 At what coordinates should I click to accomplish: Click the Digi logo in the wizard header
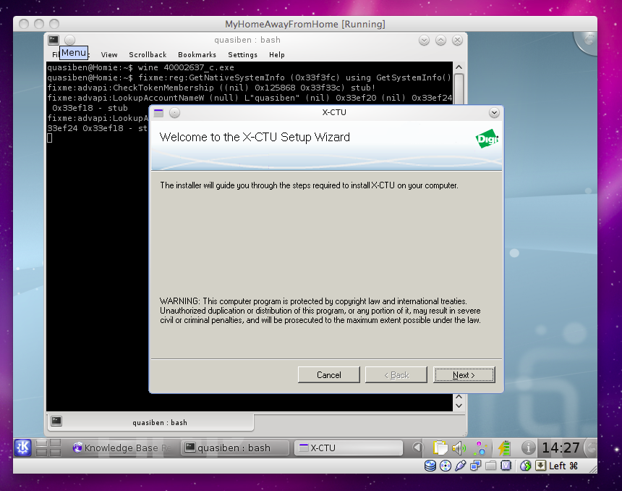487,138
